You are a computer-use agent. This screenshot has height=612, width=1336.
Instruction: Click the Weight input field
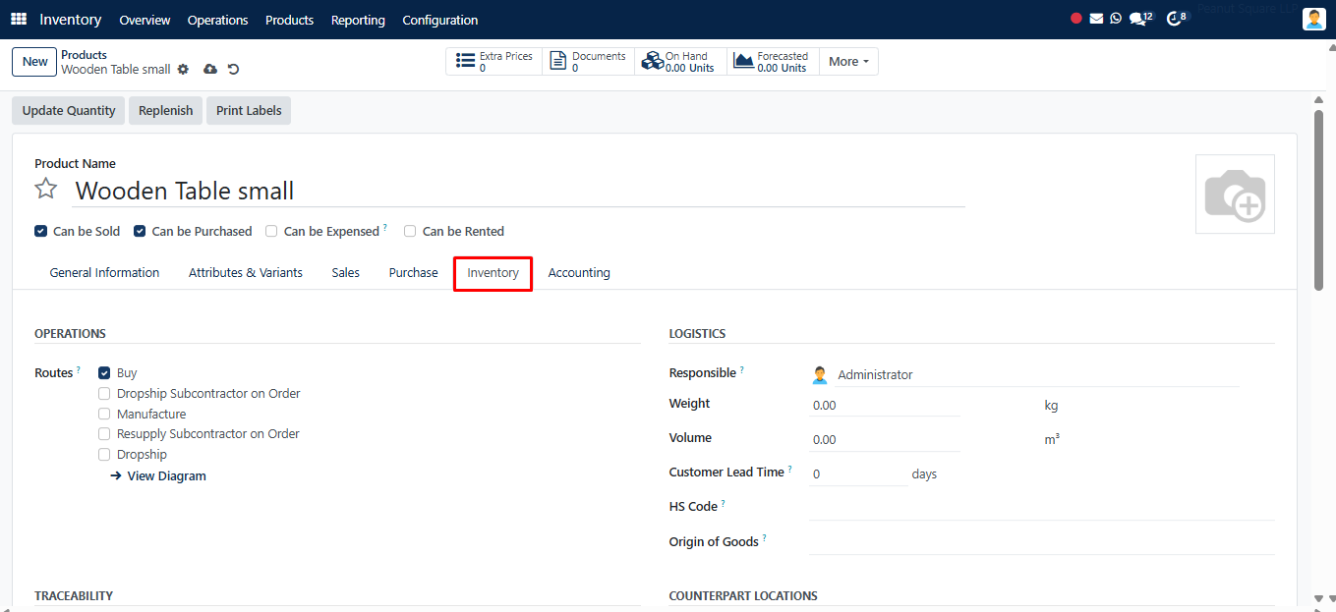click(885, 405)
